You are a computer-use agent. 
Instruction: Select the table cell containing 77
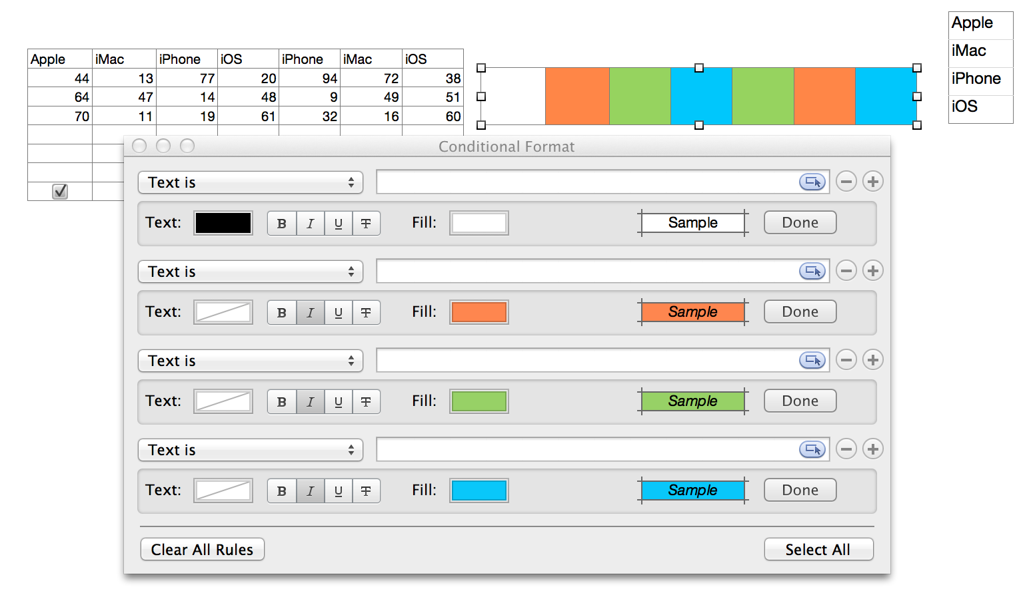click(187, 78)
